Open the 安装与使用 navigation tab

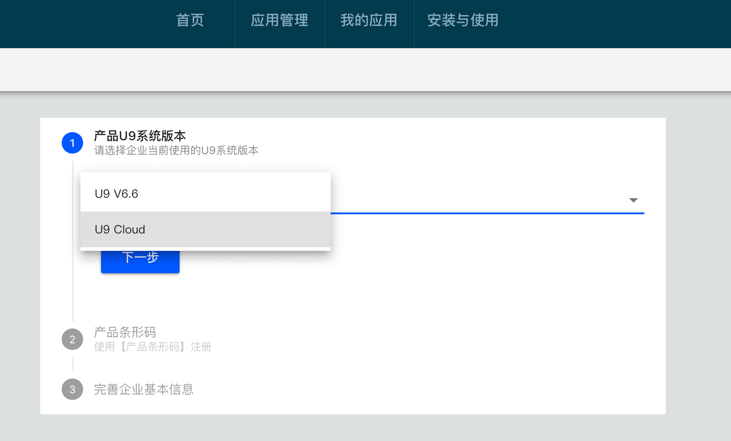tap(463, 20)
